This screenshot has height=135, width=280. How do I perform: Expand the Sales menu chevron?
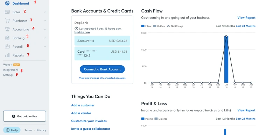click(45, 12)
